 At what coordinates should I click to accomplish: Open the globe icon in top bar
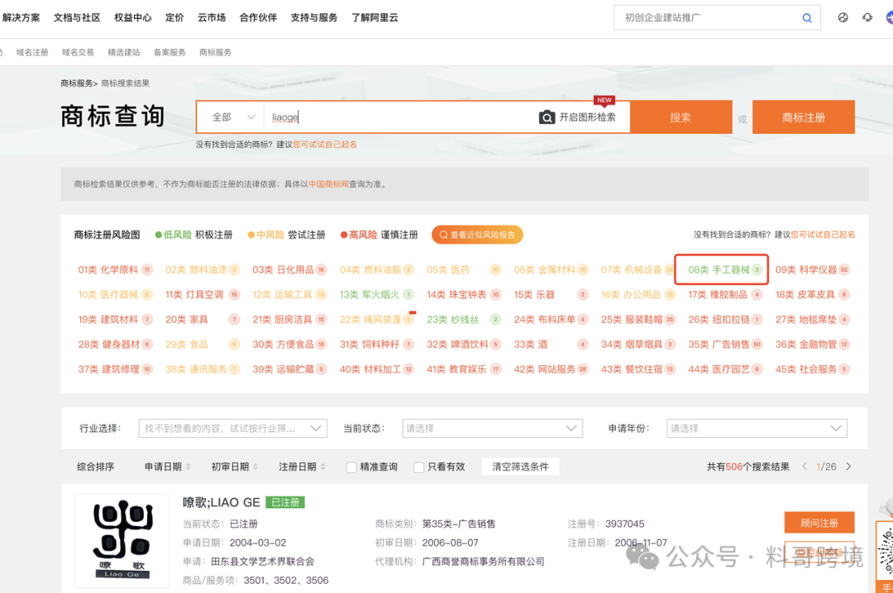(843, 17)
